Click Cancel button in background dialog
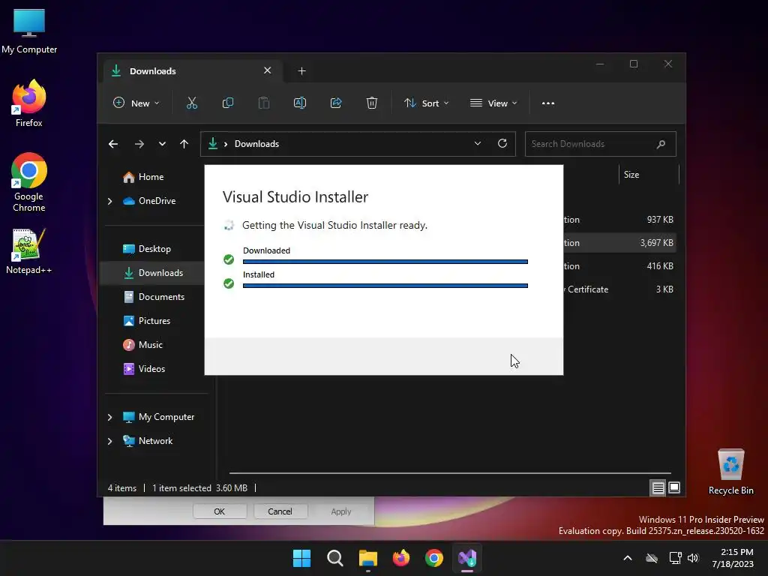This screenshot has height=576, width=768. click(280, 511)
